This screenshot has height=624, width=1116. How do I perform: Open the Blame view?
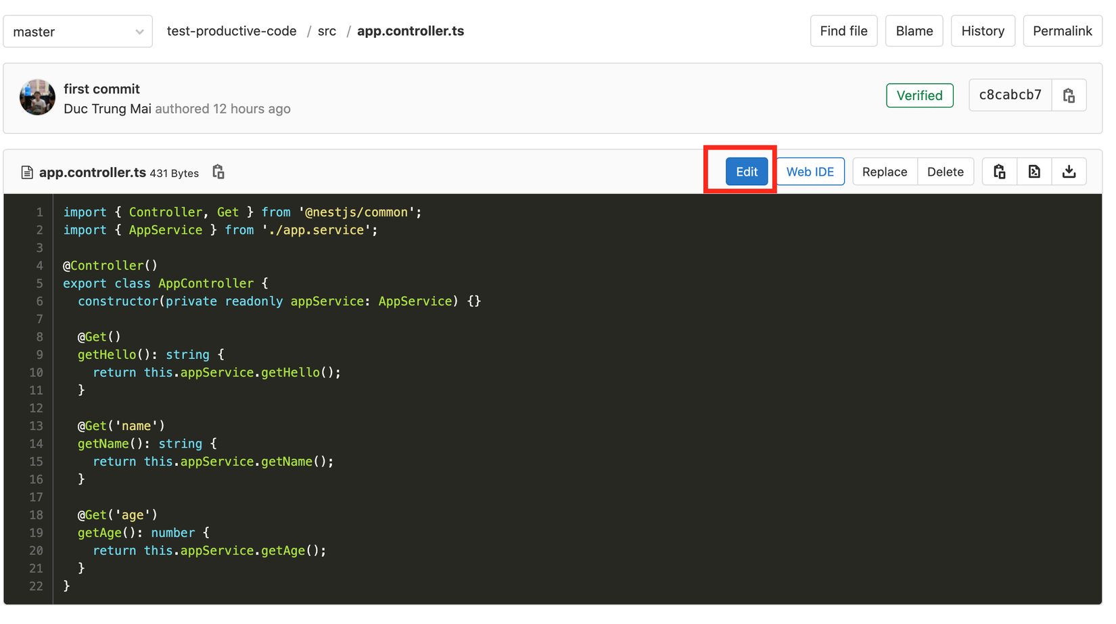pos(914,31)
